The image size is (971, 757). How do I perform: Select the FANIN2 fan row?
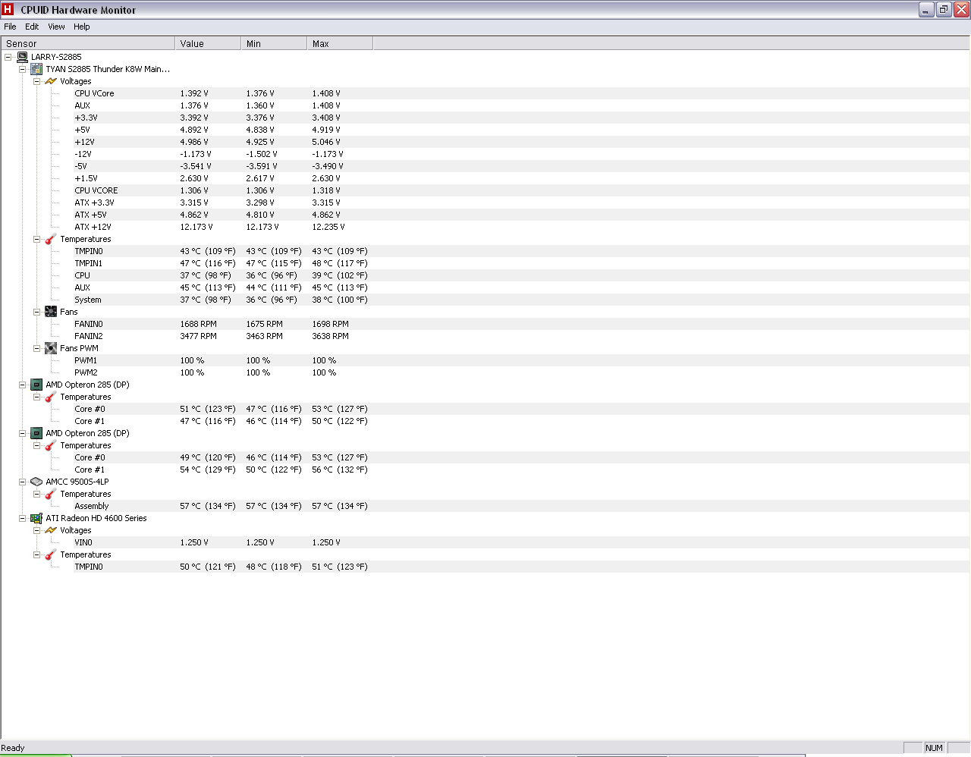[x=485, y=336]
